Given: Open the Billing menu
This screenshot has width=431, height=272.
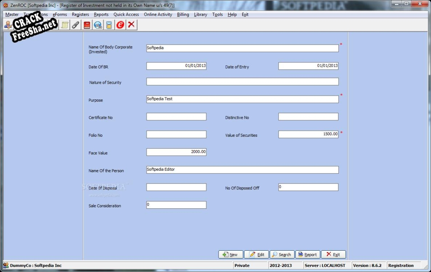Looking at the screenshot, I should pyautogui.click(x=183, y=14).
